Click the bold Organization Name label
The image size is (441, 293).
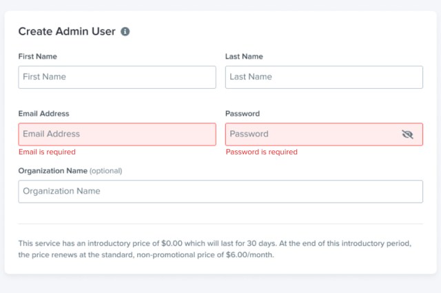pos(53,170)
